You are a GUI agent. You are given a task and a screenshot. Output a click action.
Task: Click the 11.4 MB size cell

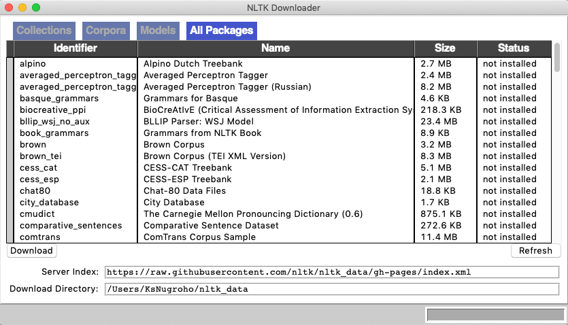point(439,237)
